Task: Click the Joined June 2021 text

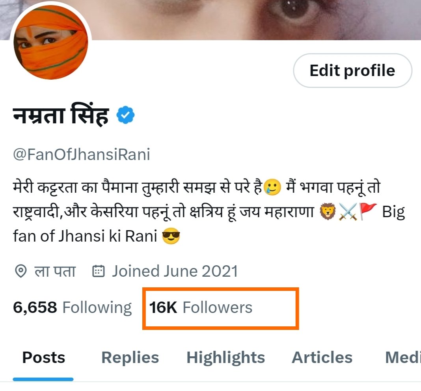Action: click(175, 271)
